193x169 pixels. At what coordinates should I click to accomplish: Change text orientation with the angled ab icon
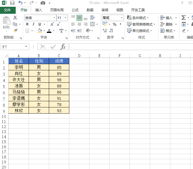point(88,30)
